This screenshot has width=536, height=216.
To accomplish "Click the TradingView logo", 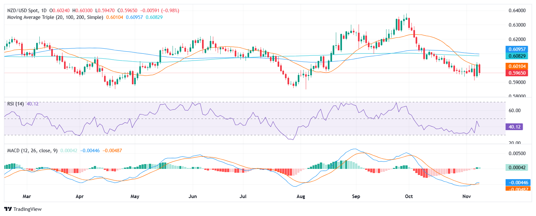I will tap(23, 209).
